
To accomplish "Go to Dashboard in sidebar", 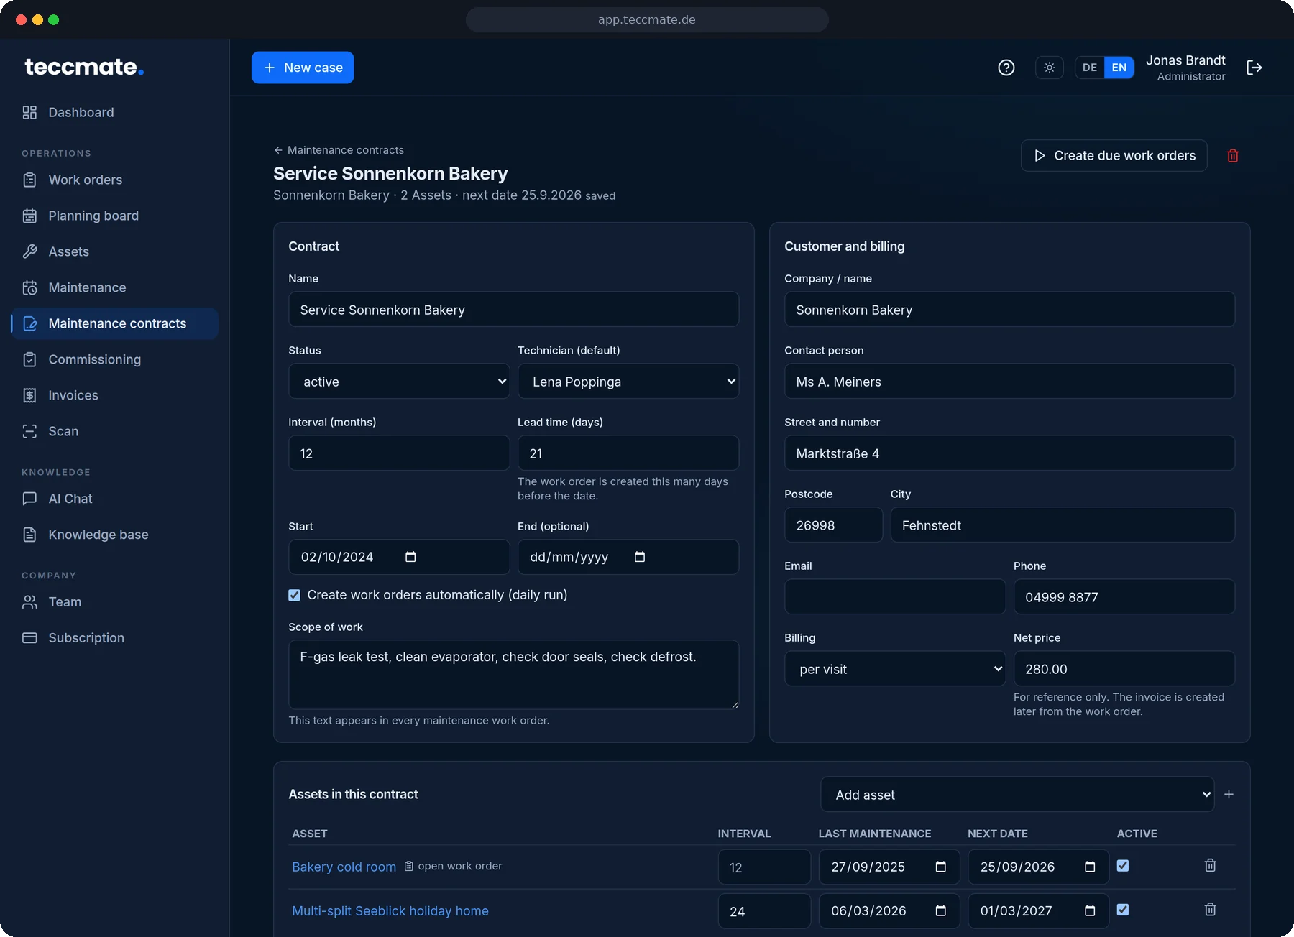I will [114, 112].
